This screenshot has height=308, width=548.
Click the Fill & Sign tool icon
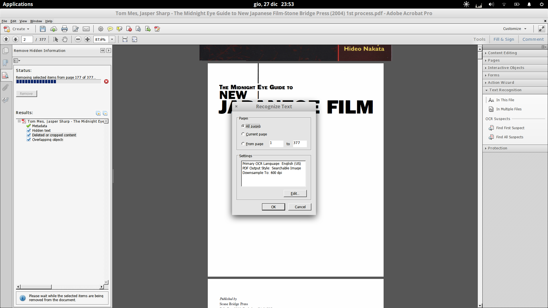coord(503,39)
